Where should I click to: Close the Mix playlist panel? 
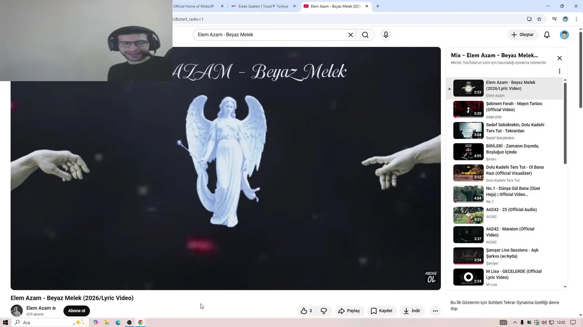click(559, 58)
